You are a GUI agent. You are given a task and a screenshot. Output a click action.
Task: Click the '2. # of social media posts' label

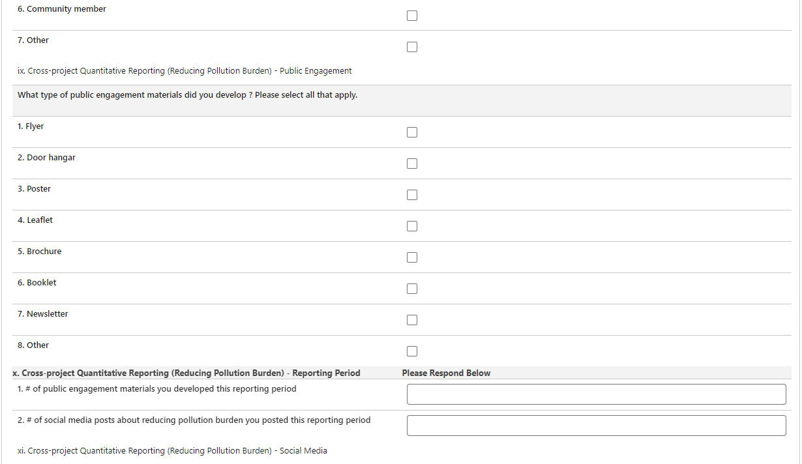(194, 420)
